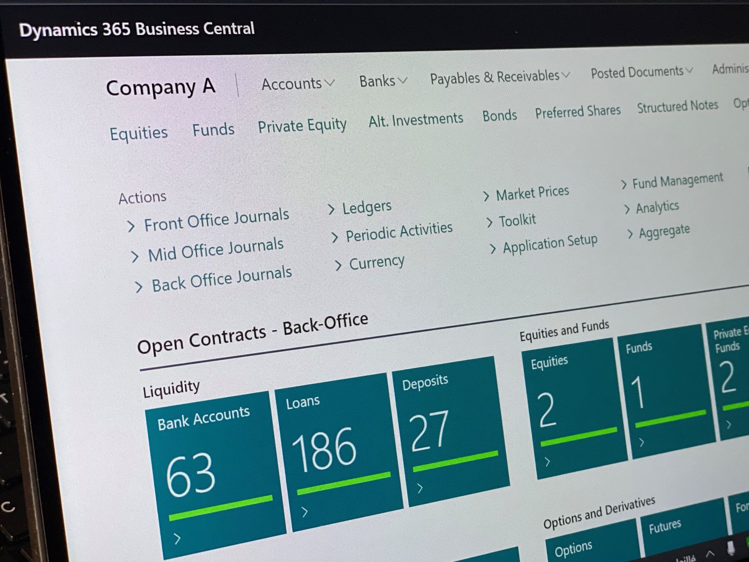
Task: Click the chevron arrow on Equities tile
Action: [x=547, y=462]
